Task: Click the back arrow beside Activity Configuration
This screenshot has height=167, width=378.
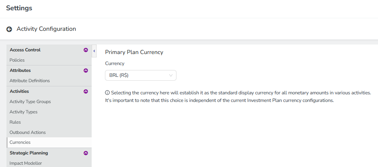Action: 9,29
